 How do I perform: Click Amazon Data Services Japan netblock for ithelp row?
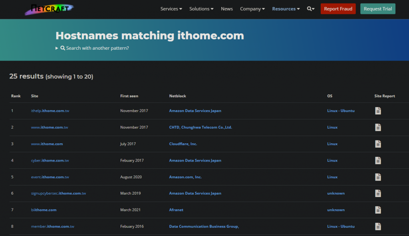point(195,111)
